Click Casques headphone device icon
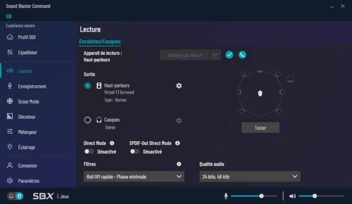 click(x=99, y=120)
